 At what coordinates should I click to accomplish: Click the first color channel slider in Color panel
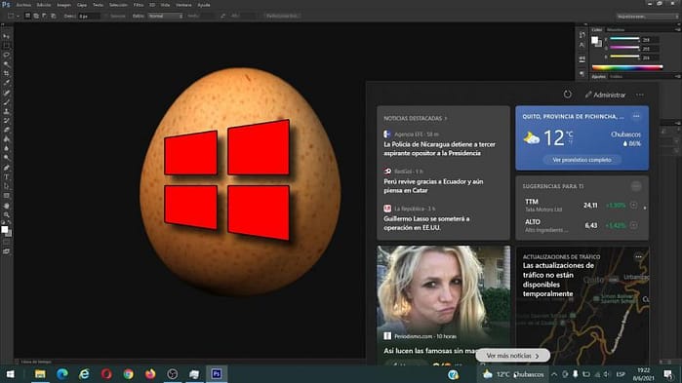click(624, 39)
